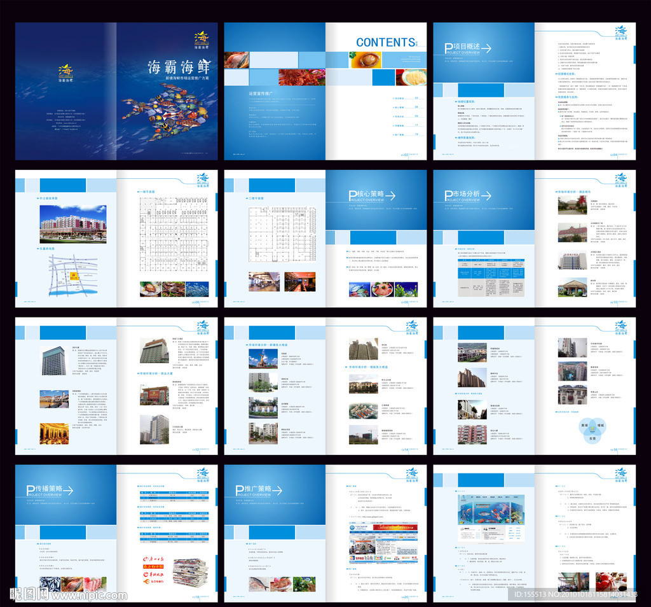Click the tall blue-glass hotel tower photo
Screen dimensions: 651x607
[54, 361]
